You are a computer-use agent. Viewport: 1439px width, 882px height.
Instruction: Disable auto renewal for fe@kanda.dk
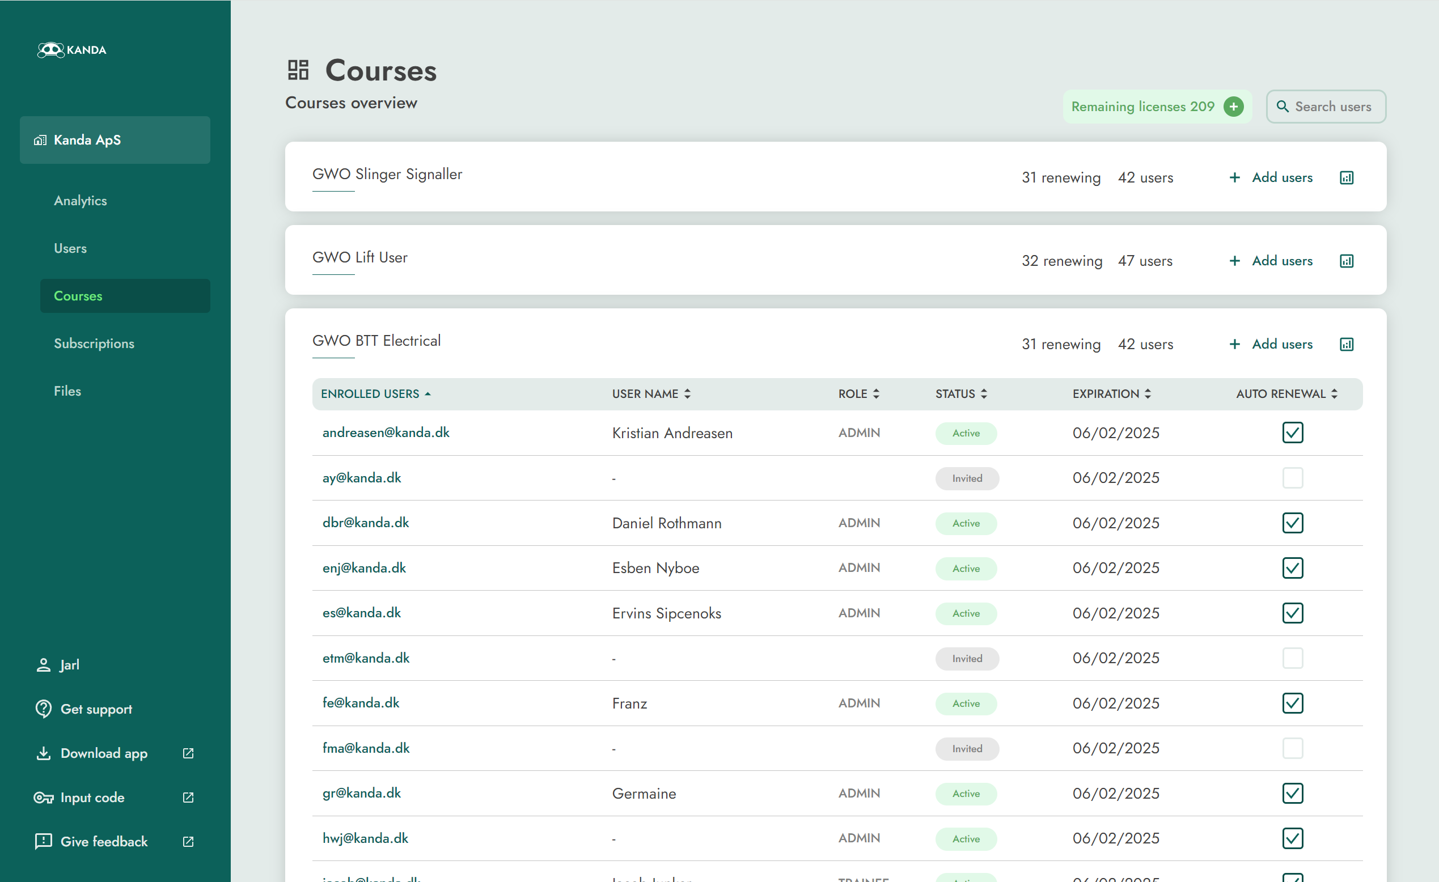pyautogui.click(x=1292, y=703)
